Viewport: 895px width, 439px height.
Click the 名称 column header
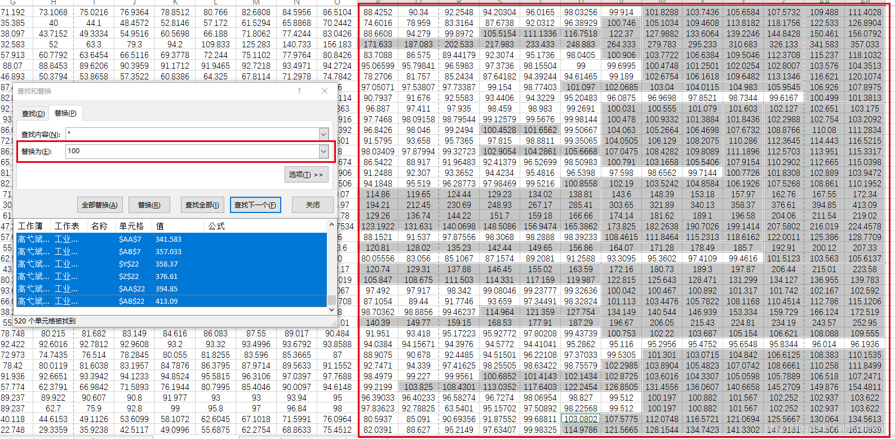(x=103, y=226)
